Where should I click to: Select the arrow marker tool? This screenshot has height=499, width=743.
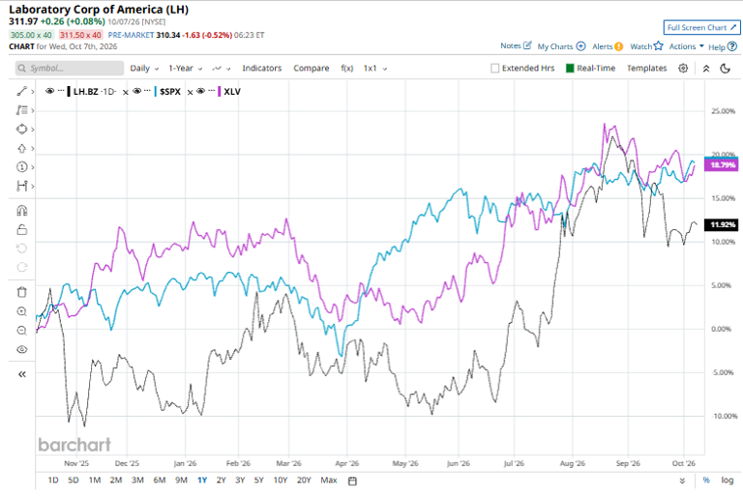22,148
